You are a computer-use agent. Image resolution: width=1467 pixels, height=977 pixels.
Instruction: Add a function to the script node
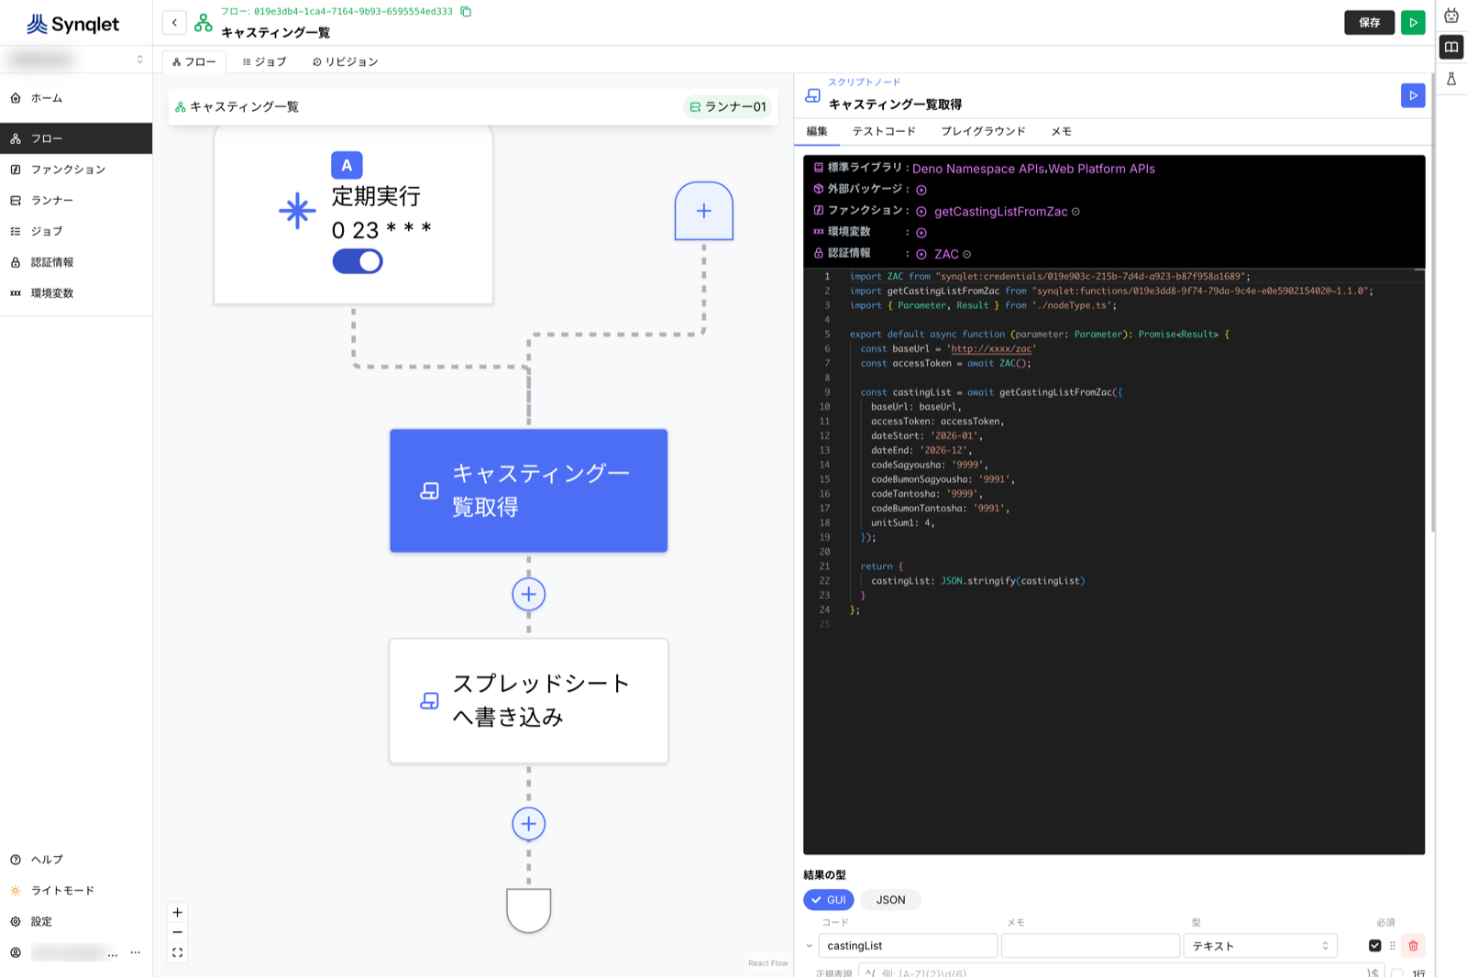tap(921, 212)
